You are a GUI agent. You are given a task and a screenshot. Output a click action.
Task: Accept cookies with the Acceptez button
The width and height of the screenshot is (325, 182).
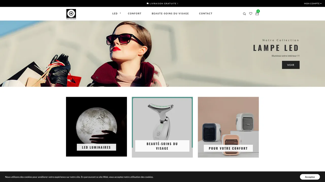[310, 177]
